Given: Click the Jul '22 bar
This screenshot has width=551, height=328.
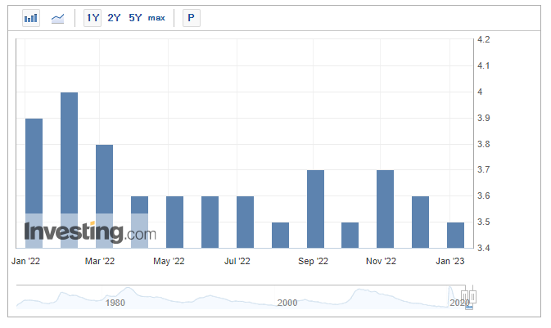Looking at the screenshot, I should click(246, 222).
